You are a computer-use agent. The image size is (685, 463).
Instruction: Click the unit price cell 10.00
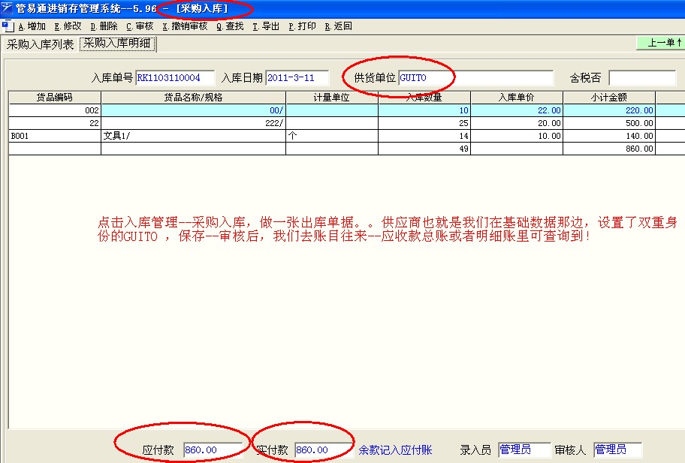pos(517,136)
